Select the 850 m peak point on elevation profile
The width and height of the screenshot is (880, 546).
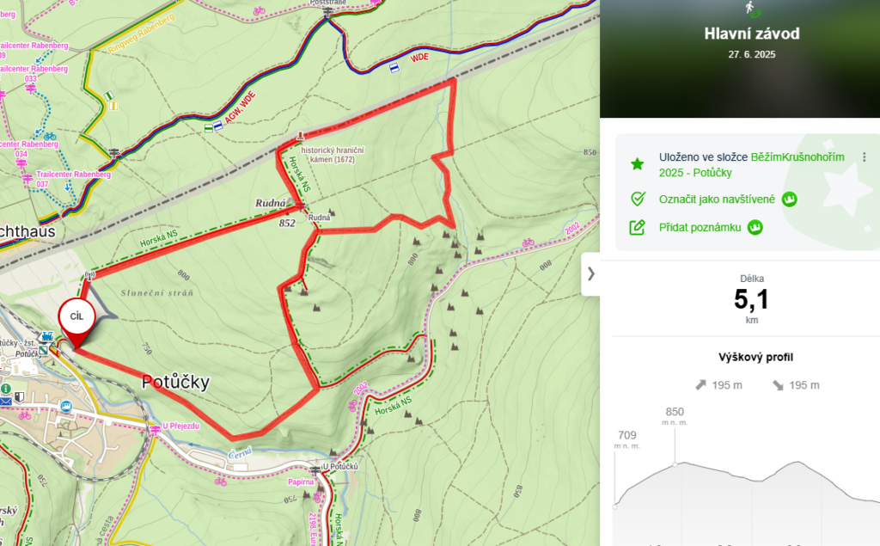coord(675,464)
